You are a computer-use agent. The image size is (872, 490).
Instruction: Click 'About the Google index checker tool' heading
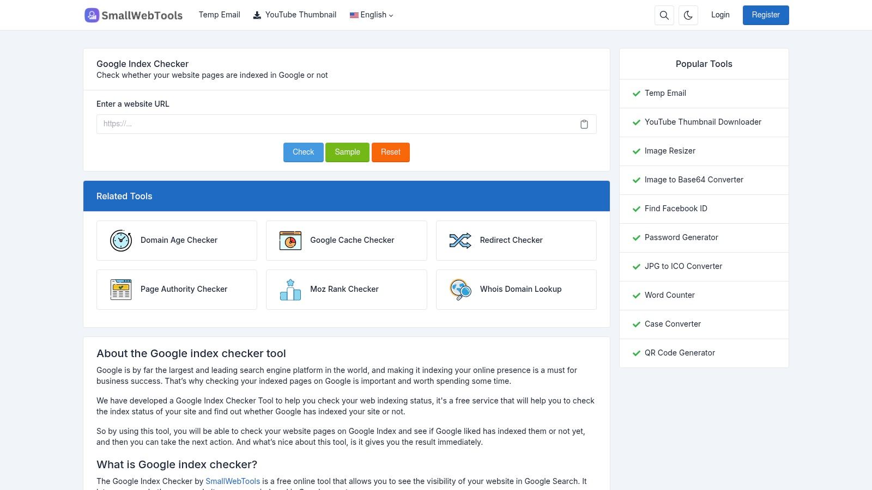[191, 353]
